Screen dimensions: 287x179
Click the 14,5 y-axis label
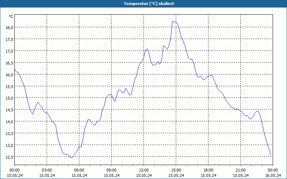pos(10,110)
